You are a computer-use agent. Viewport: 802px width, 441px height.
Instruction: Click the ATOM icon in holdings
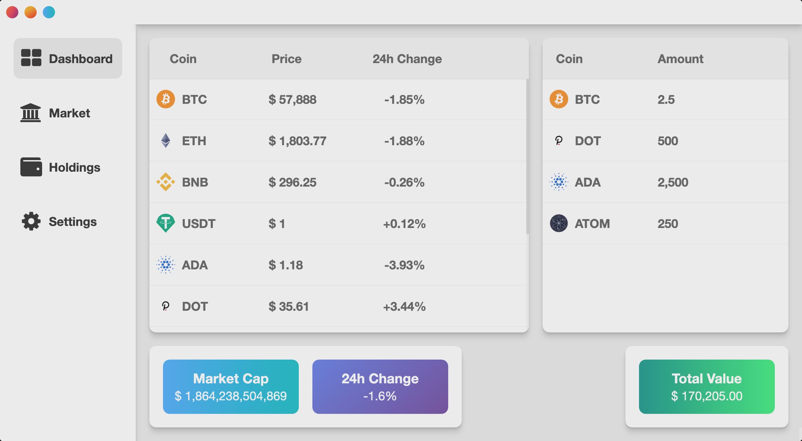click(x=559, y=223)
